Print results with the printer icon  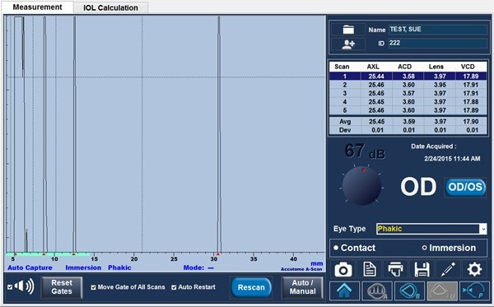coord(395,270)
